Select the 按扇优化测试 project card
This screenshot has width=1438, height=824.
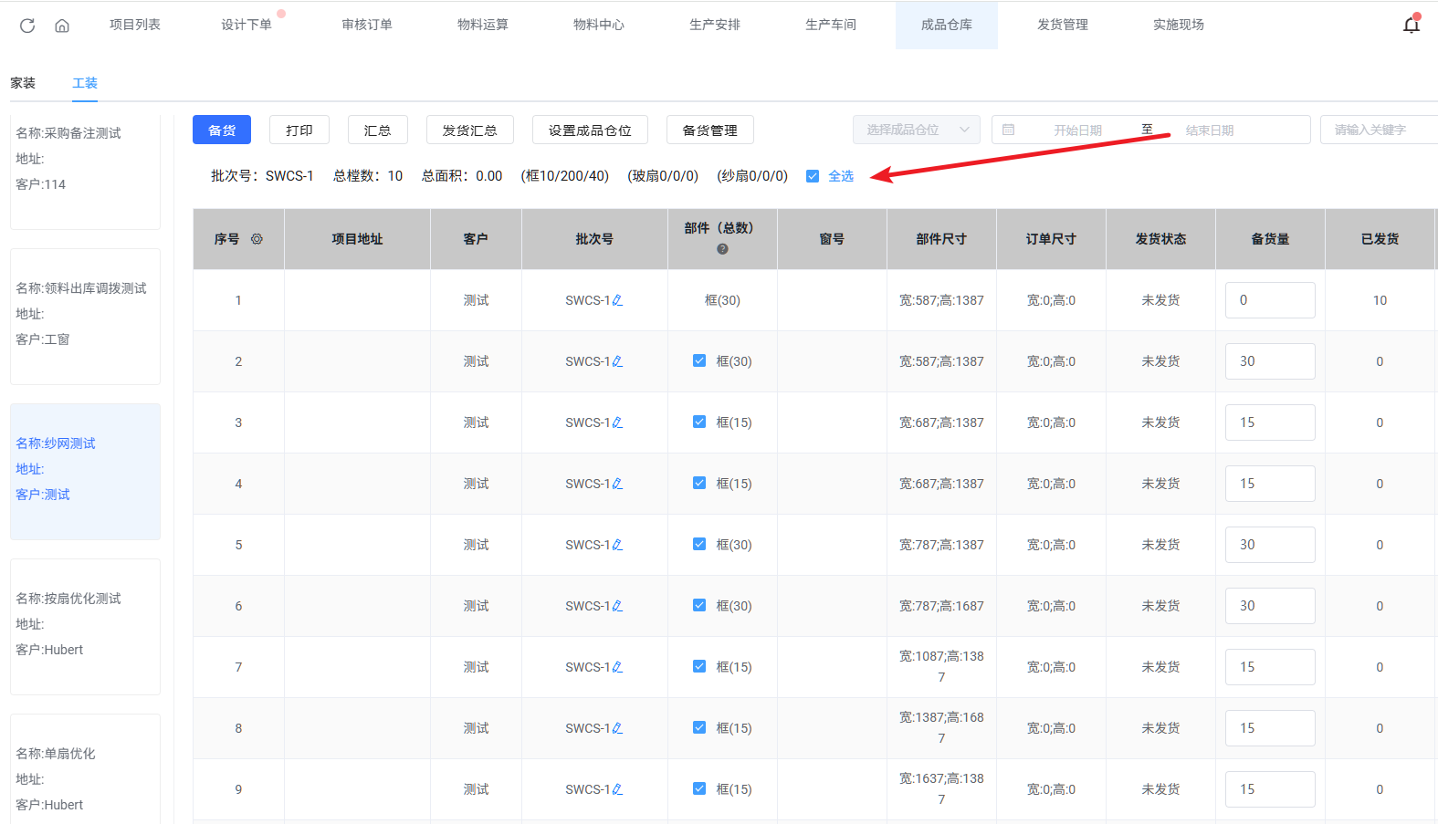point(85,625)
